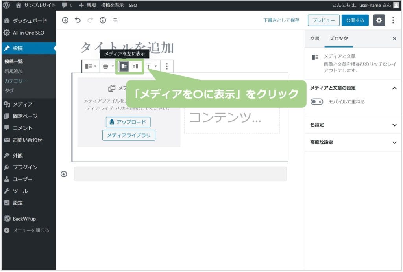The width and height of the screenshot is (403, 272).
Task: Open SEO menu in admin bar
Action: point(133,5)
